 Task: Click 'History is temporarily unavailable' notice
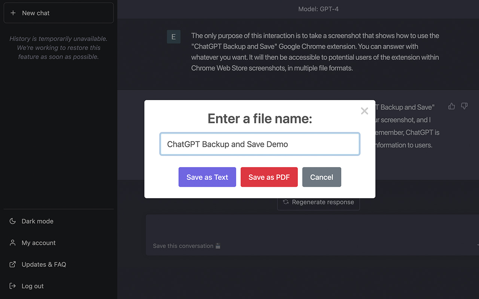58,48
